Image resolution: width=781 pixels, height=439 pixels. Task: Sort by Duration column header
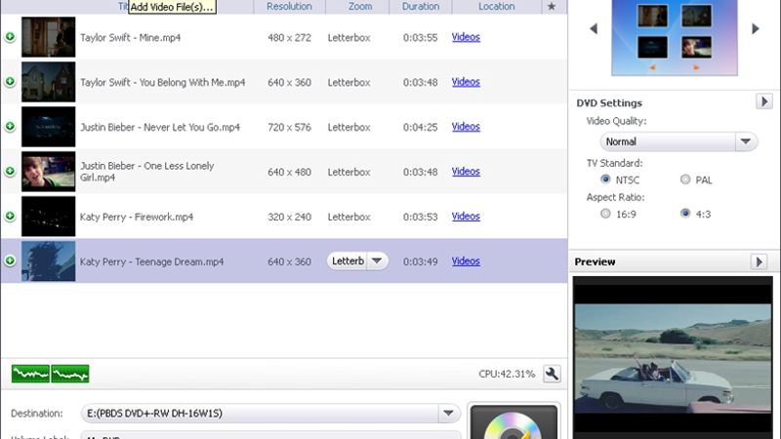coord(421,7)
